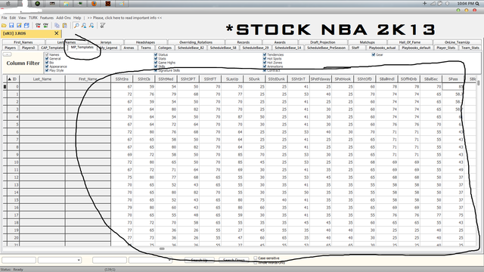
Task: Click the magnifier find icon
Action: pos(76,25)
